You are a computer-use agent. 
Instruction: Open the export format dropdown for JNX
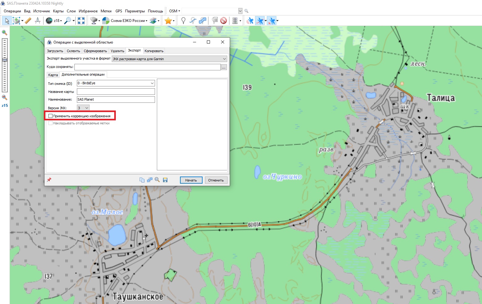pyautogui.click(x=224, y=59)
